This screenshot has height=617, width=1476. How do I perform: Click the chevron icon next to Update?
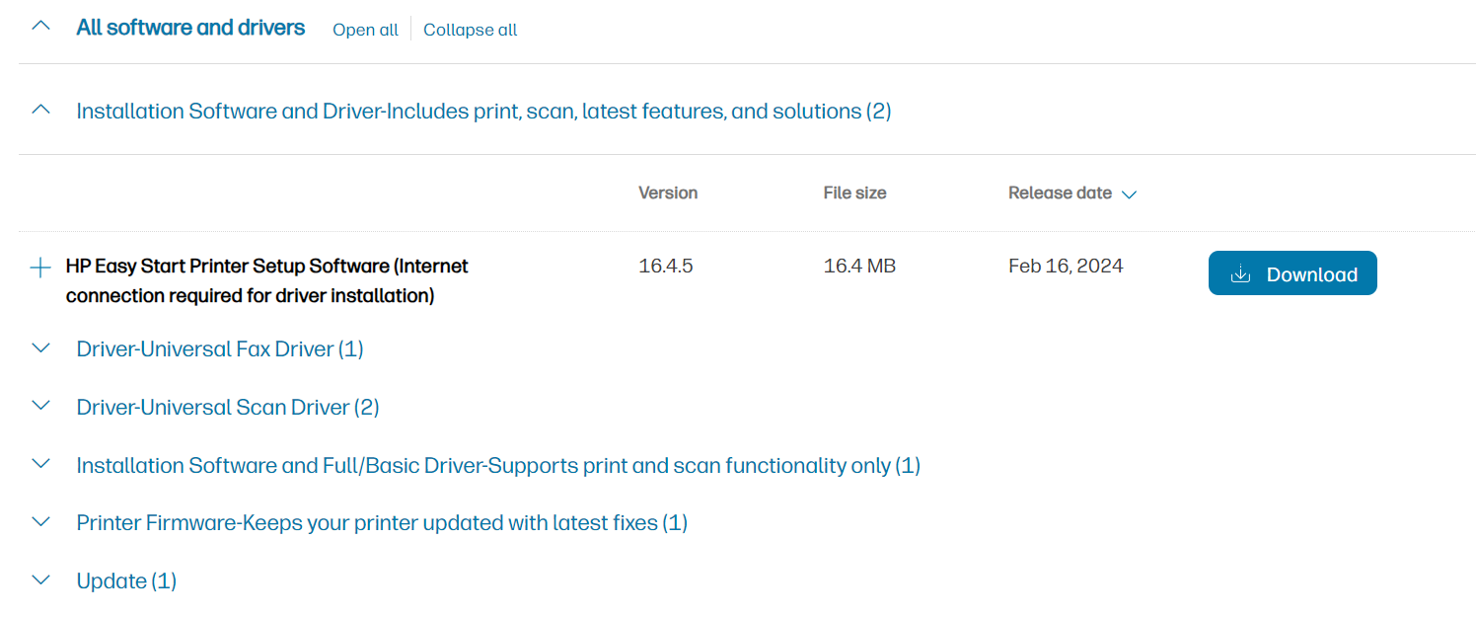(x=39, y=580)
